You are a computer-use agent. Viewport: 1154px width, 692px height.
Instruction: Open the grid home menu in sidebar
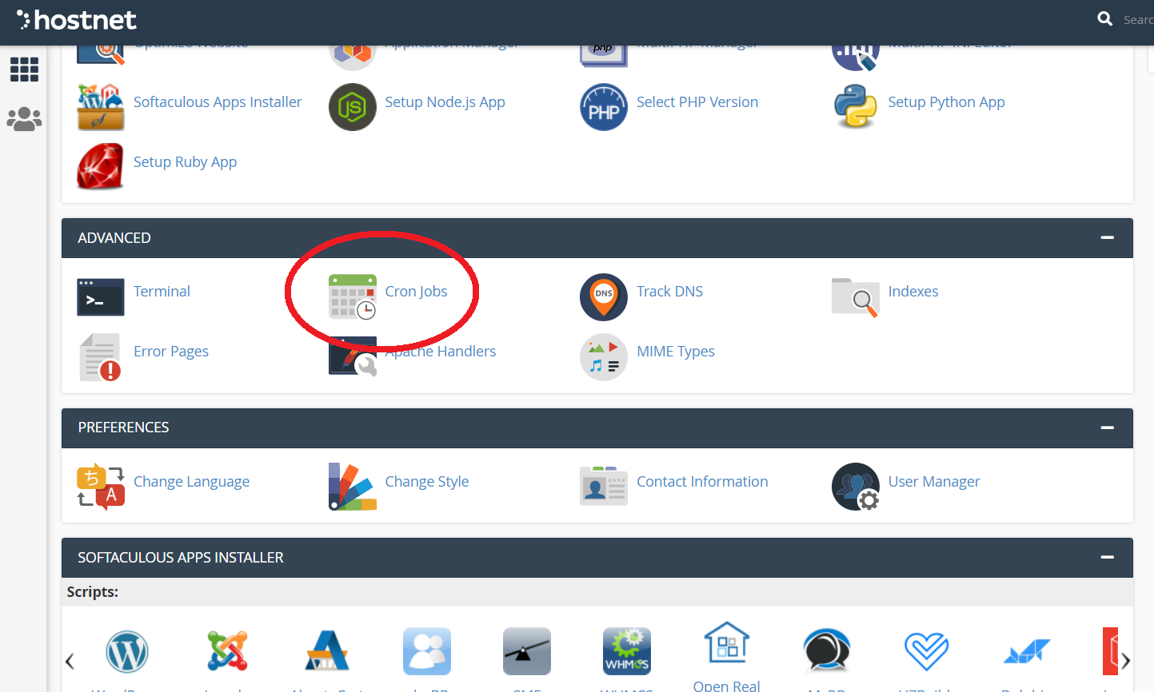tap(24, 70)
